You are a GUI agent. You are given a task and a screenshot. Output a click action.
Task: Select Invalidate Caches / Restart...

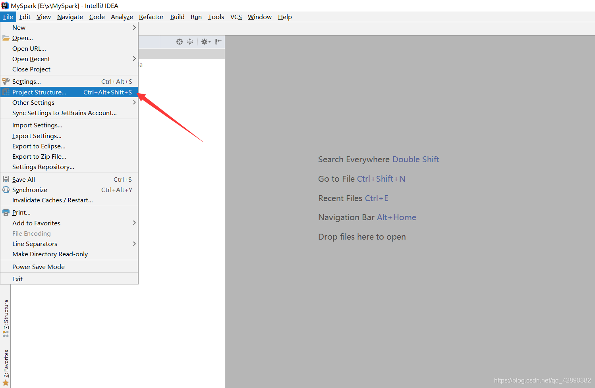click(69, 200)
